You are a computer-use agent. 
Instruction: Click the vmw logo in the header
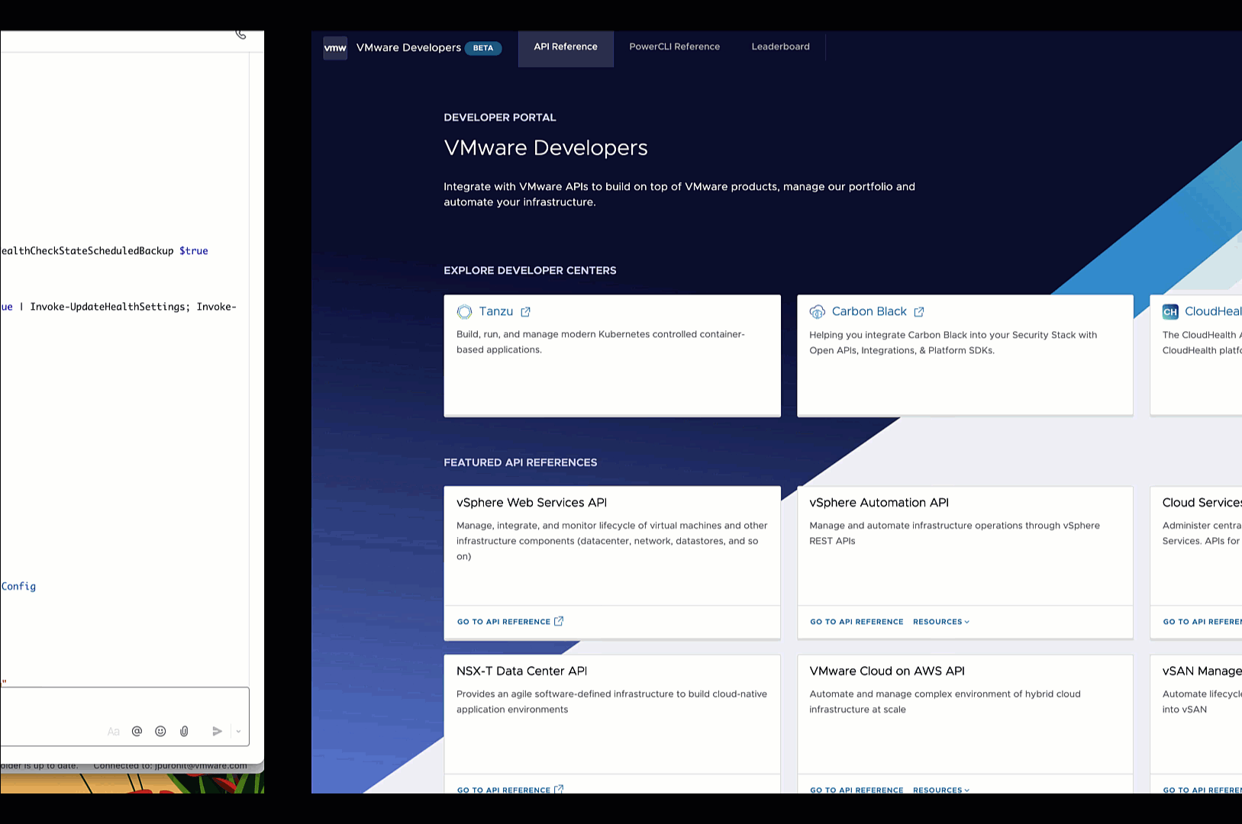tap(335, 47)
